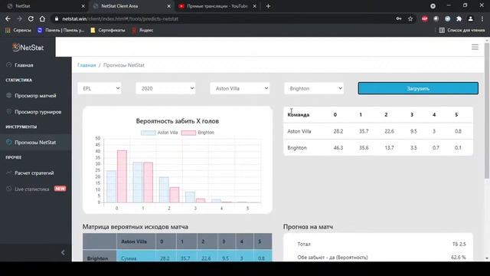Open the hamburger menu icon
The height and width of the screenshot is (276, 490).
click(x=475, y=48)
